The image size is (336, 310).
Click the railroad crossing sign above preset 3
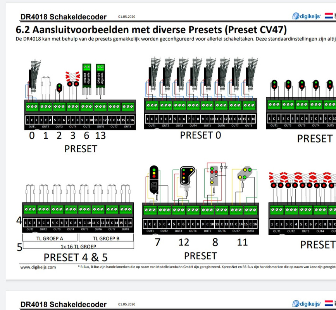tap(73, 79)
